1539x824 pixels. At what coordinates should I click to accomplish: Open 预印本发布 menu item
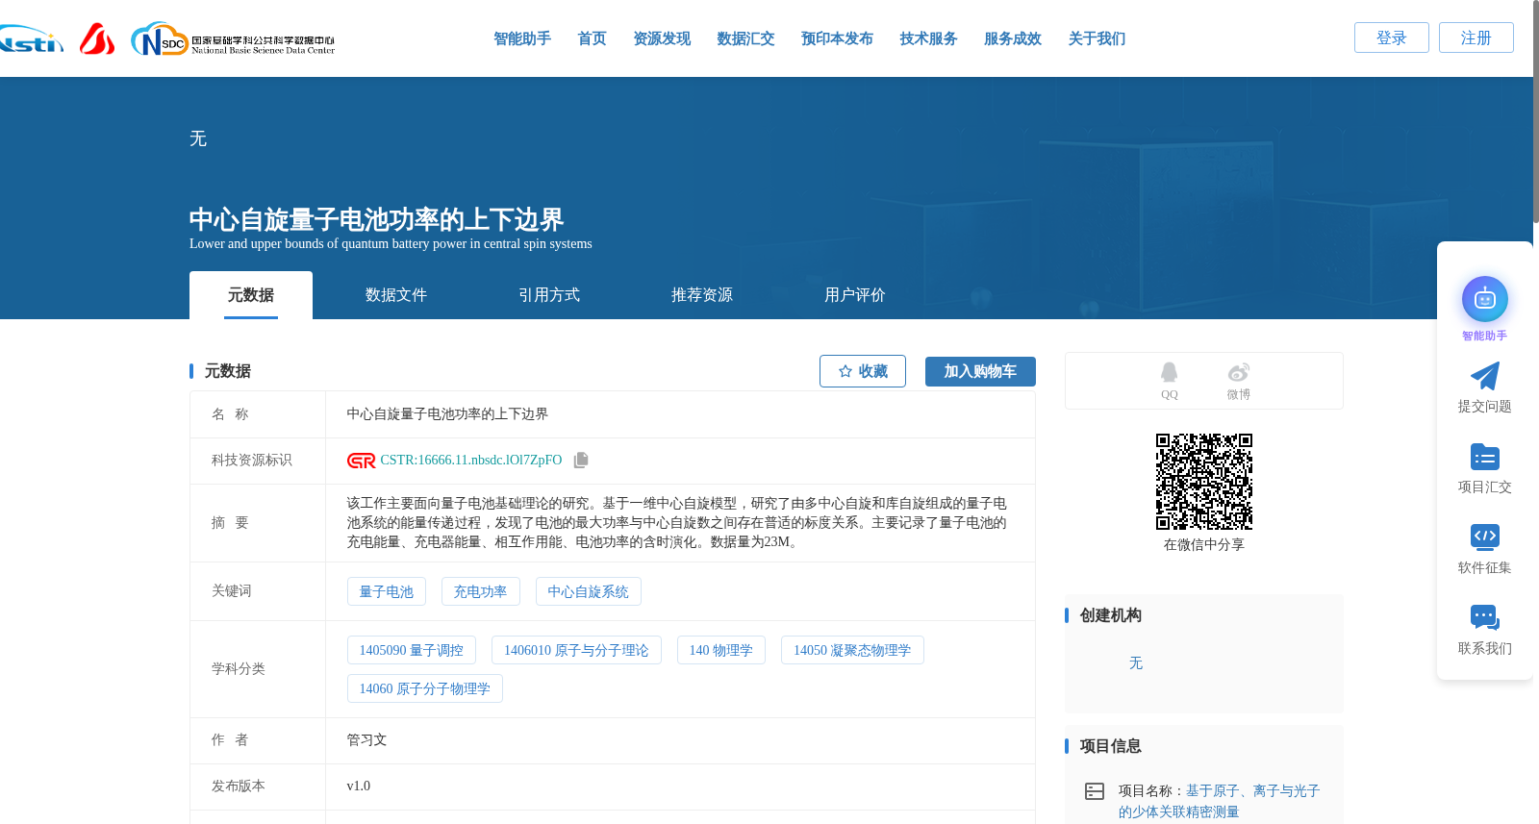pos(837,38)
